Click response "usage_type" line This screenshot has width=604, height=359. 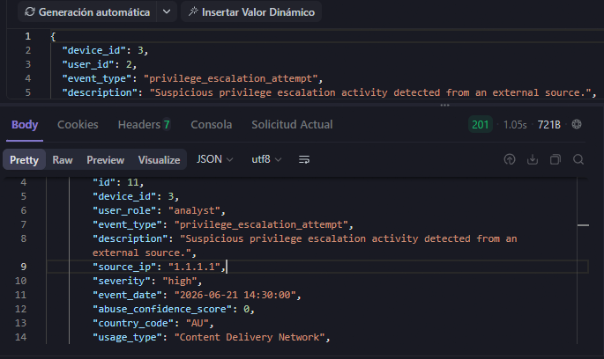211,338
